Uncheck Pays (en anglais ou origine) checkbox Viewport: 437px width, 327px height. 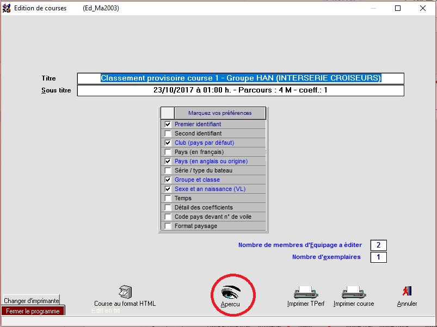168,161
